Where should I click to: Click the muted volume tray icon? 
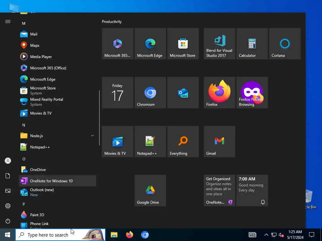(281, 235)
